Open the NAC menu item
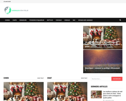 (74, 20)
